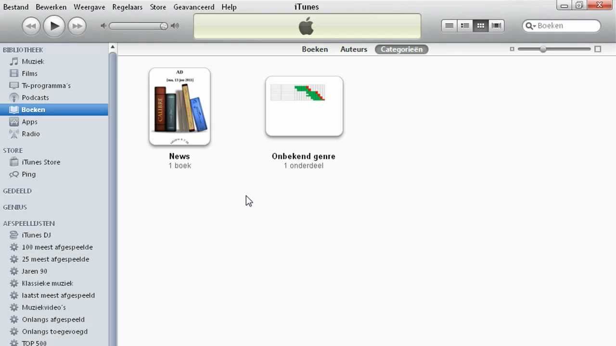Expand the GEDEELD section
The image size is (616, 346).
coord(17,191)
